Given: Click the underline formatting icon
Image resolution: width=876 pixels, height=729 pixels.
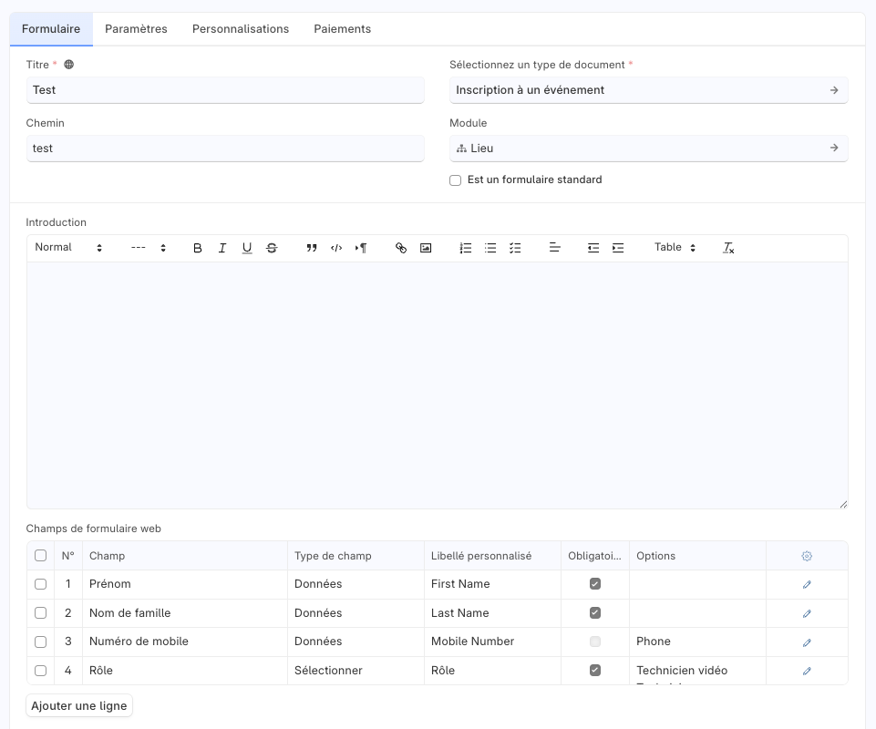Looking at the screenshot, I should click(246, 248).
